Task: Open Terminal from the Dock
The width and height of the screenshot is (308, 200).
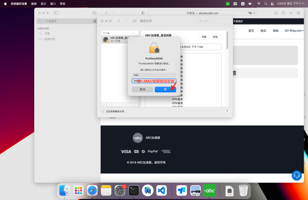Action: pos(134,190)
